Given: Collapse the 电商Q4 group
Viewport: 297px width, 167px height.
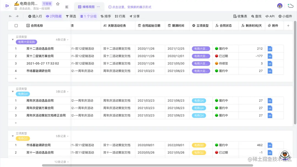Looking at the screenshot, I should (12, 91).
